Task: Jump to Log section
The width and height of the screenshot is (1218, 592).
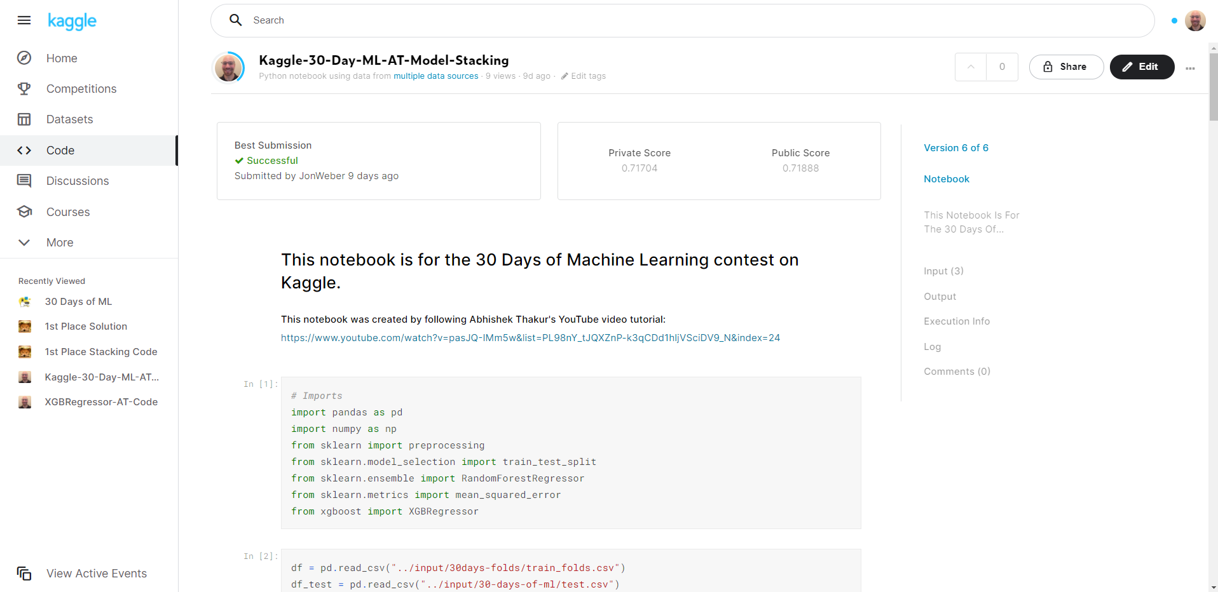Action: (932, 347)
